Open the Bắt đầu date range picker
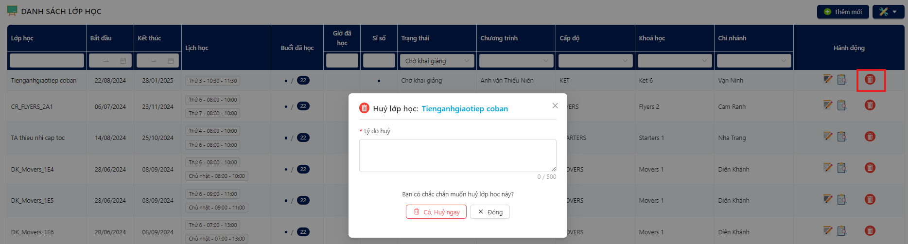This screenshot has height=244, width=908. click(x=110, y=61)
